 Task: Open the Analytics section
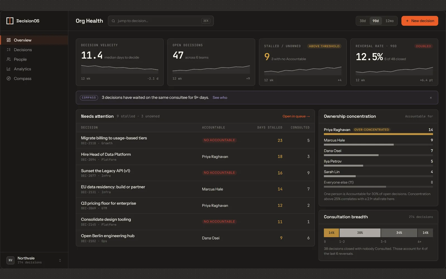(34, 69)
